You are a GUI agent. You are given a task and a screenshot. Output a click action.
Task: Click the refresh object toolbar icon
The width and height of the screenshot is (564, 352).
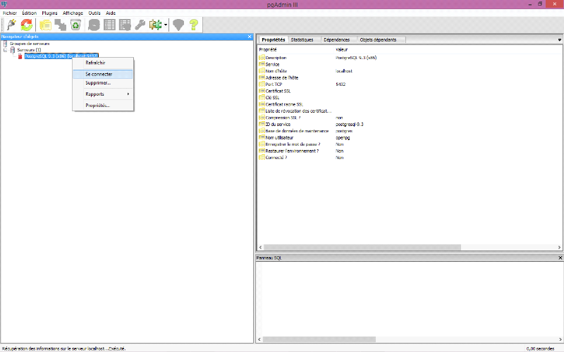click(27, 25)
